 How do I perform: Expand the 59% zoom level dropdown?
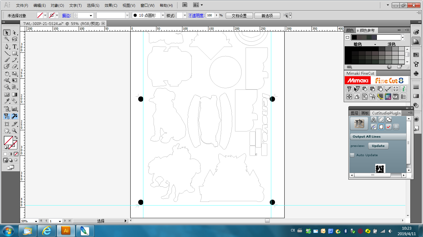tap(36, 221)
